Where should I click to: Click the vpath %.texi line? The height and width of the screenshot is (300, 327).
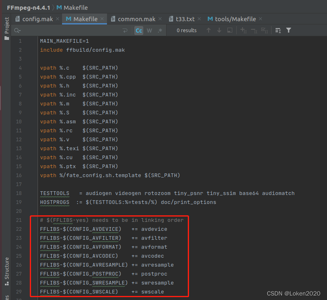click(79, 148)
